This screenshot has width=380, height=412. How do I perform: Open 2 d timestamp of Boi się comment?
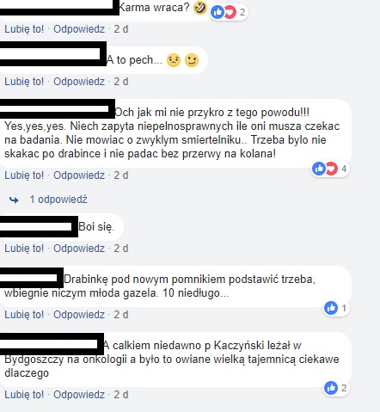click(121, 248)
